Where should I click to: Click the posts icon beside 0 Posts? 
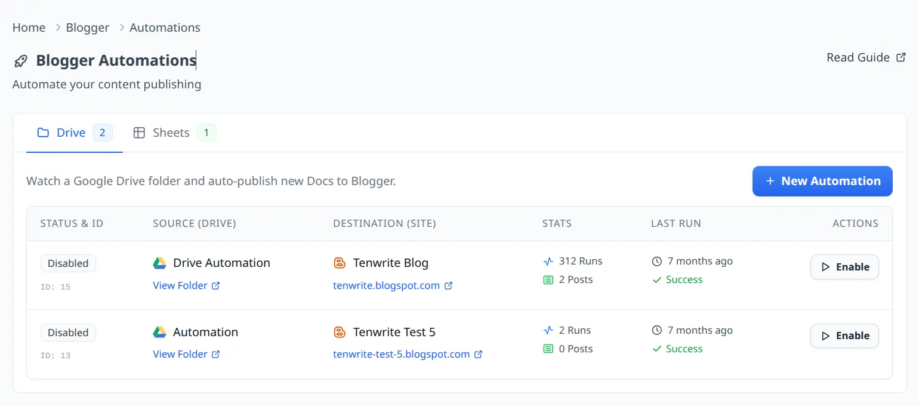point(548,349)
